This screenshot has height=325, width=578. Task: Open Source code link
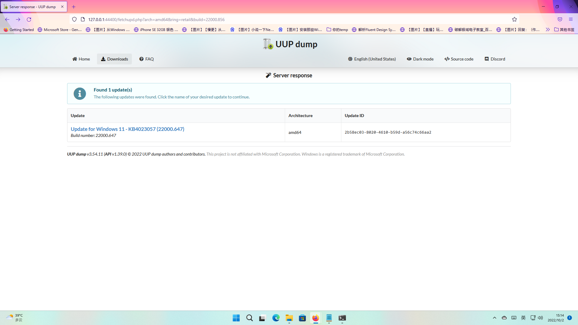459,59
